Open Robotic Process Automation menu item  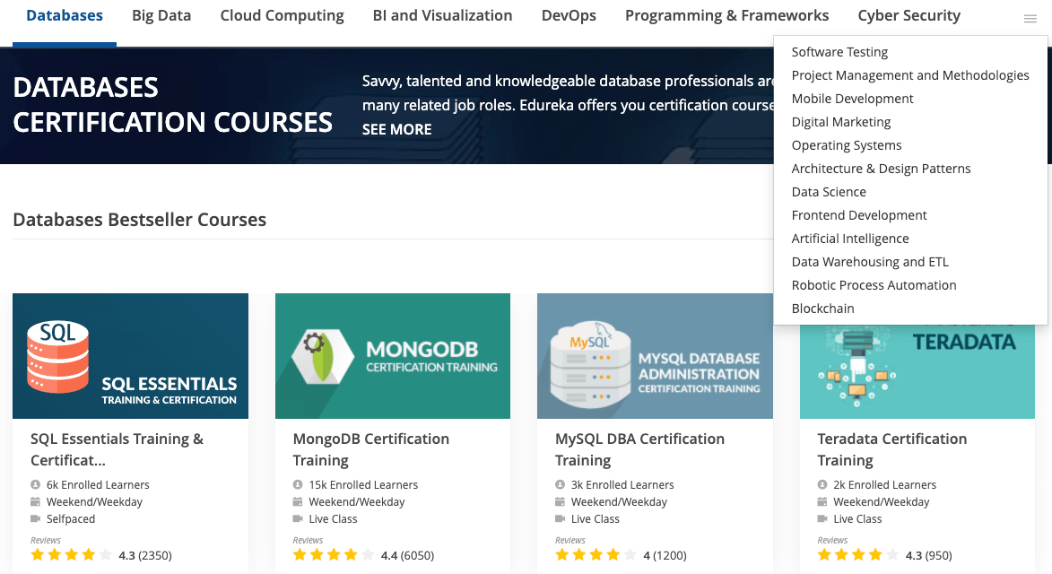coord(874,285)
